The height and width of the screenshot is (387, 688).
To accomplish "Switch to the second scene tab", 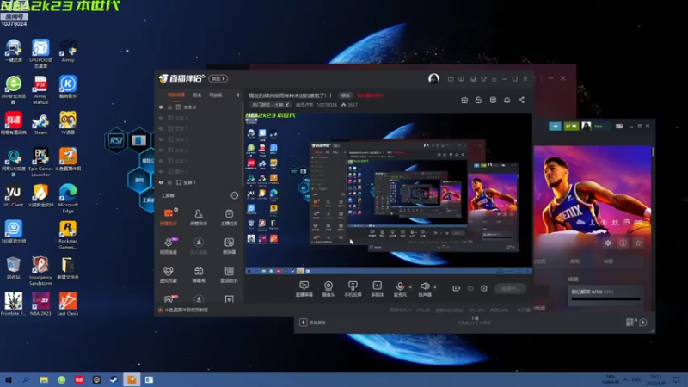I will click(197, 95).
